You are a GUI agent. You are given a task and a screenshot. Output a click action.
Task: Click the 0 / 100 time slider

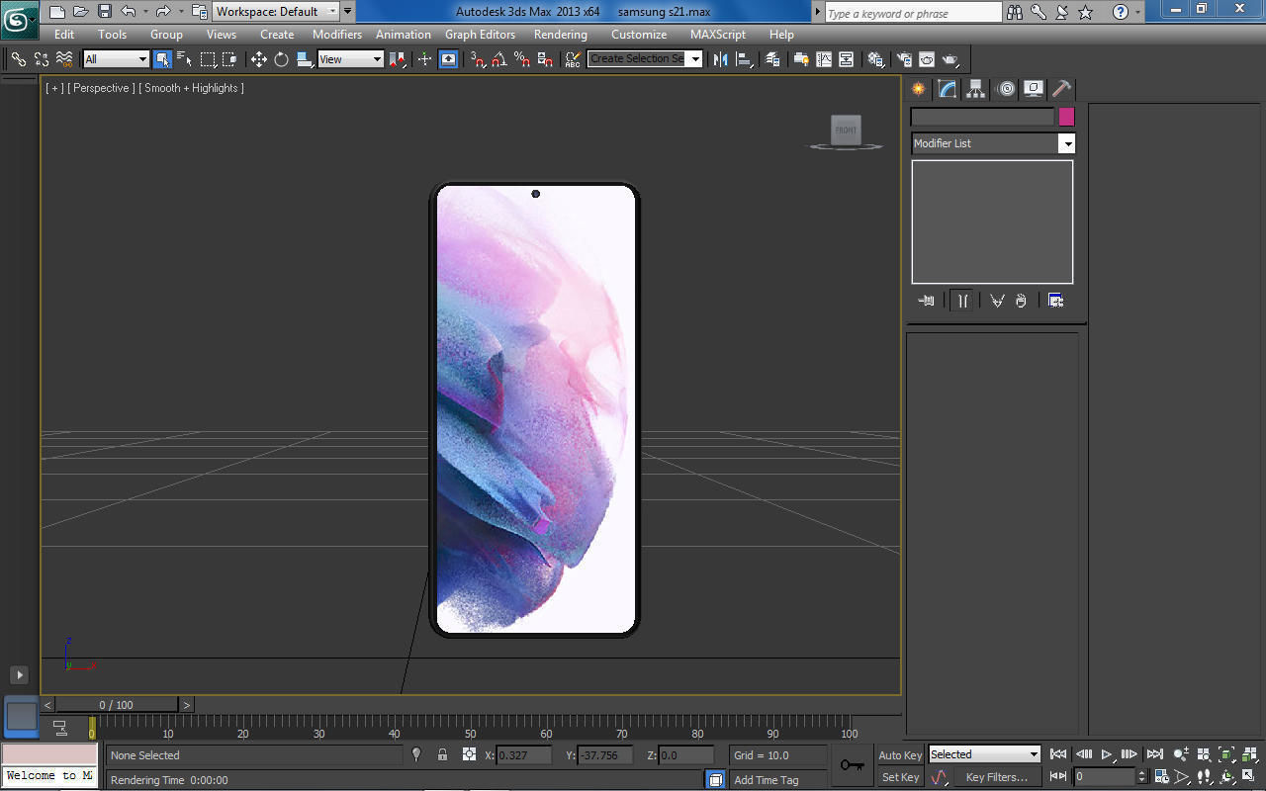click(x=117, y=705)
